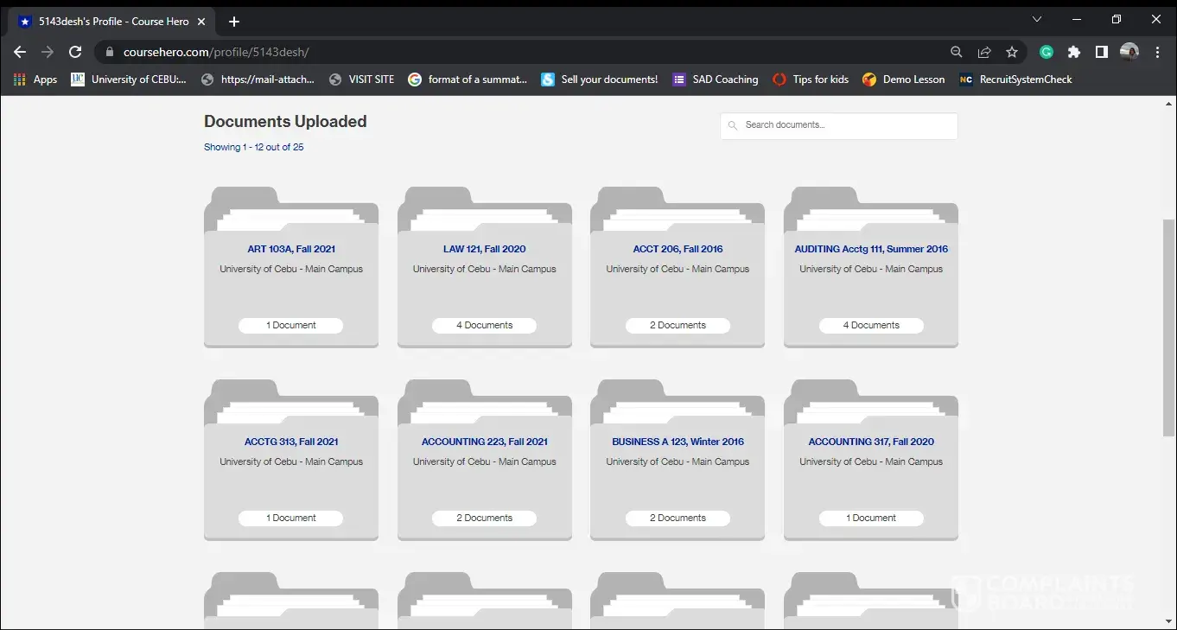The image size is (1177, 630).
Task: Open the SAD Coaching bookmark
Action: point(715,80)
